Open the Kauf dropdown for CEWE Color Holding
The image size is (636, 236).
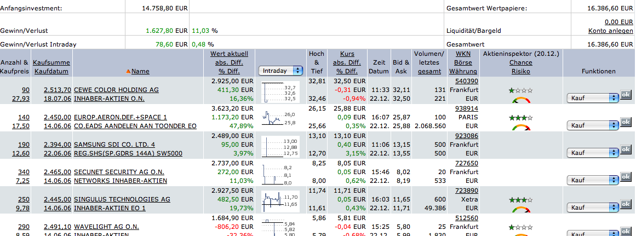tap(591, 98)
